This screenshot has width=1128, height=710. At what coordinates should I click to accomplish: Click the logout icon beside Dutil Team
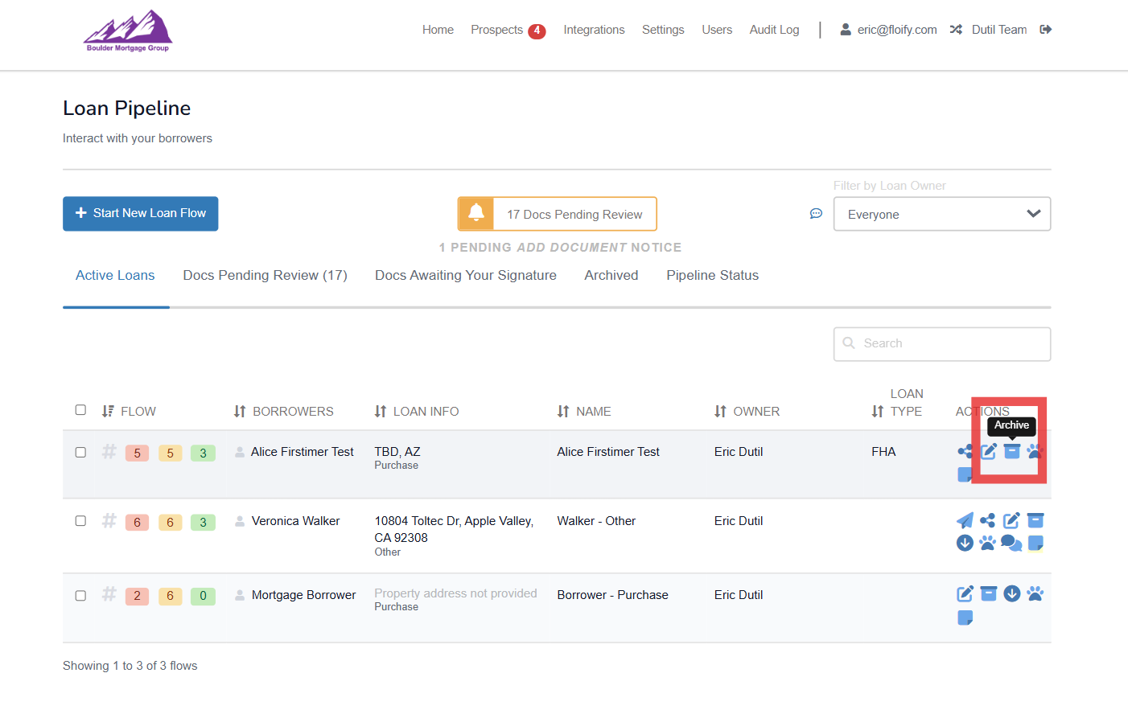click(1046, 30)
